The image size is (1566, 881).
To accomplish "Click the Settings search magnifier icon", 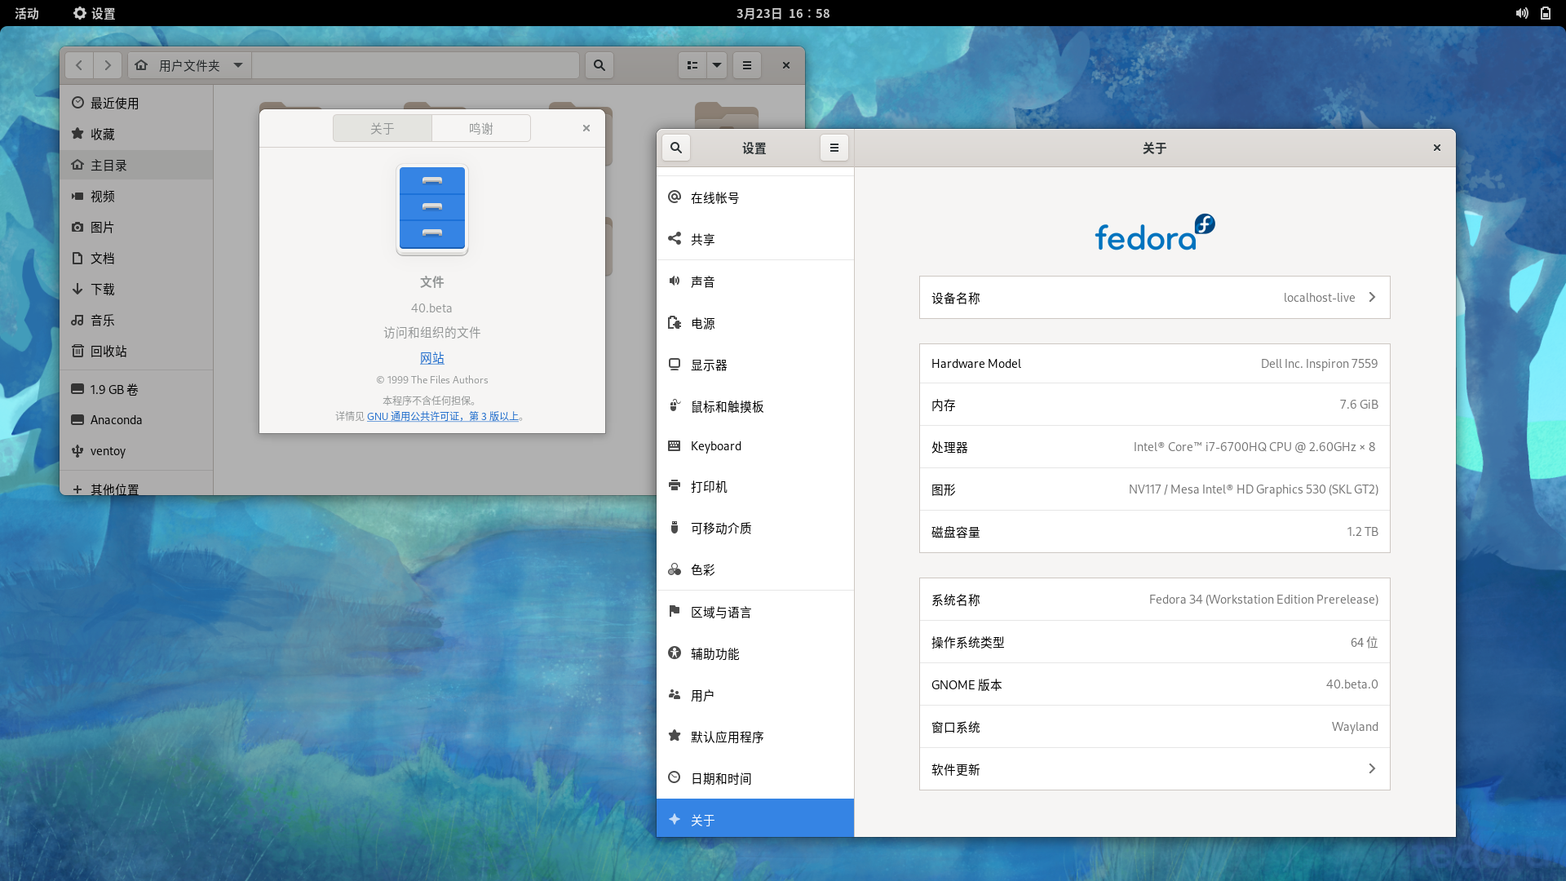I will pyautogui.click(x=675, y=148).
